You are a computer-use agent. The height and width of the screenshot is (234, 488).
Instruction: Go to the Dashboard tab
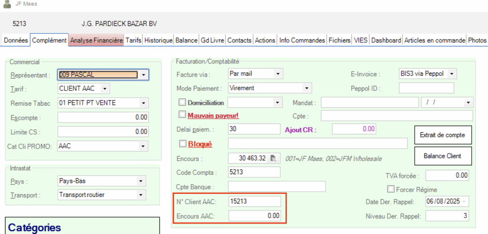pos(386,41)
